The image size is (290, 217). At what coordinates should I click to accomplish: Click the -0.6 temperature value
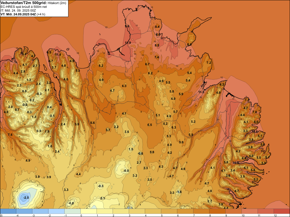pyautogui.click(x=140, y=153)
